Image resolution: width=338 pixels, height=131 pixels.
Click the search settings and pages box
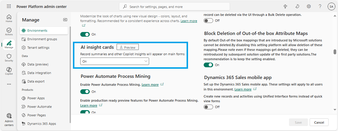174,6
